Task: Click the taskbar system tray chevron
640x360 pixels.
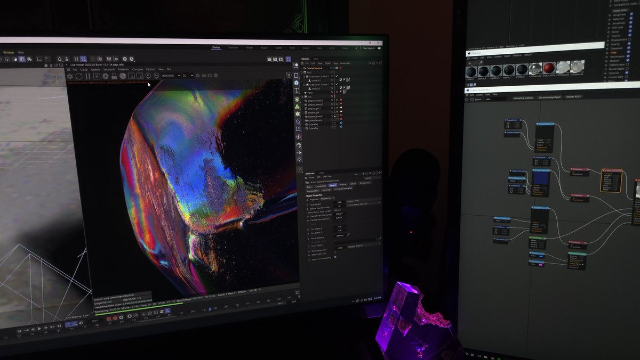Action: click(353, 301)
